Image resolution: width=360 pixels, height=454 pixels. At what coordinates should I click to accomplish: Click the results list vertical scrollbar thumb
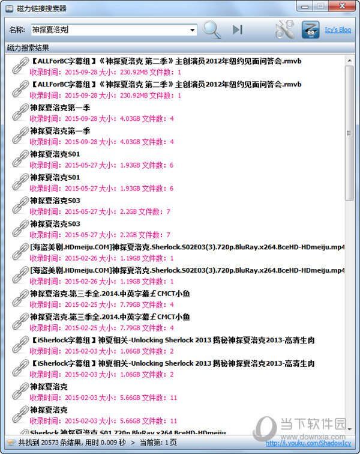[x=349, y=133]
